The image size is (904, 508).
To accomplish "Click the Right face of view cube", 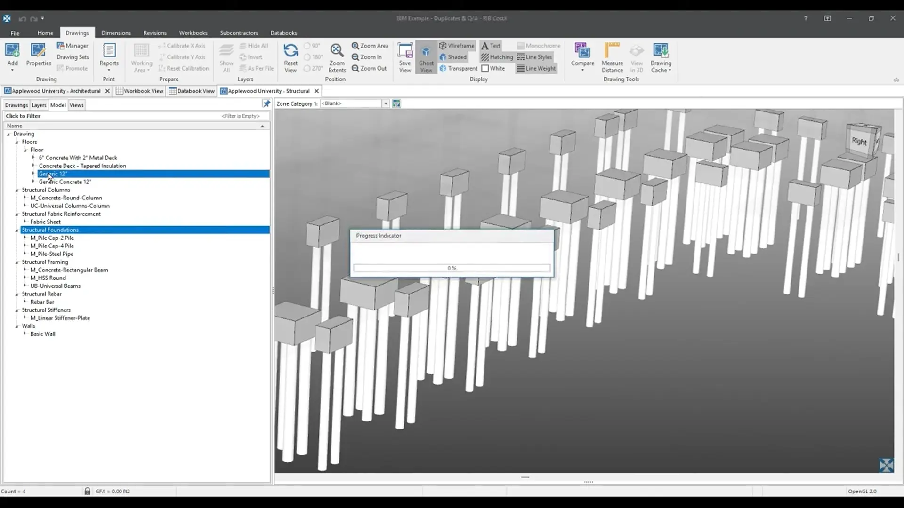I will pyautogui.click(x=859, y=141).
